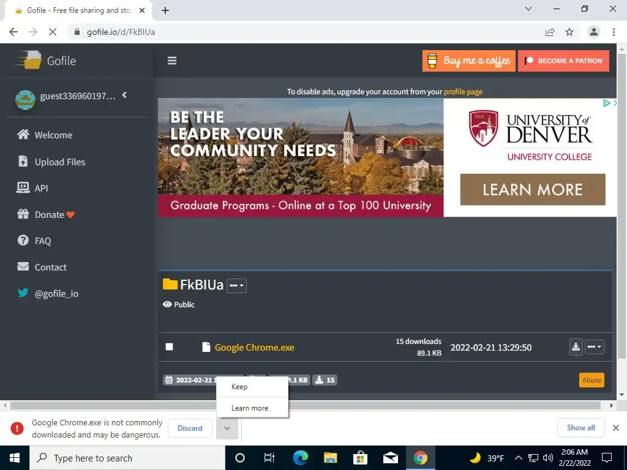The width and height of the screenshot is (627, 470).
Task: Go back in browser history
Action: (13, 32)
